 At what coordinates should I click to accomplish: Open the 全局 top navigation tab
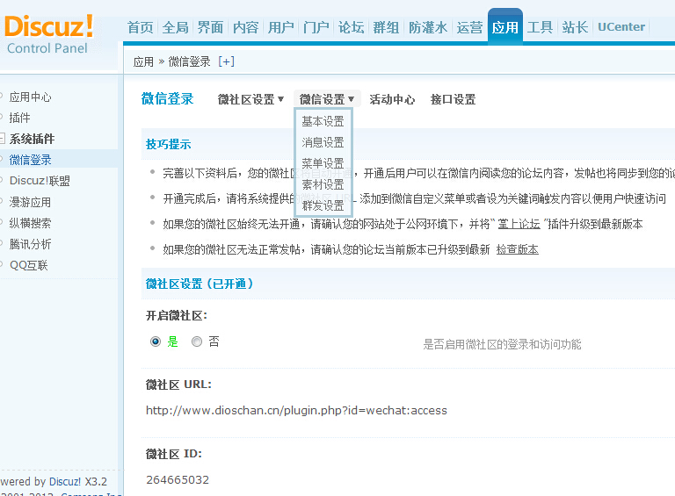(x=175, y=27)
